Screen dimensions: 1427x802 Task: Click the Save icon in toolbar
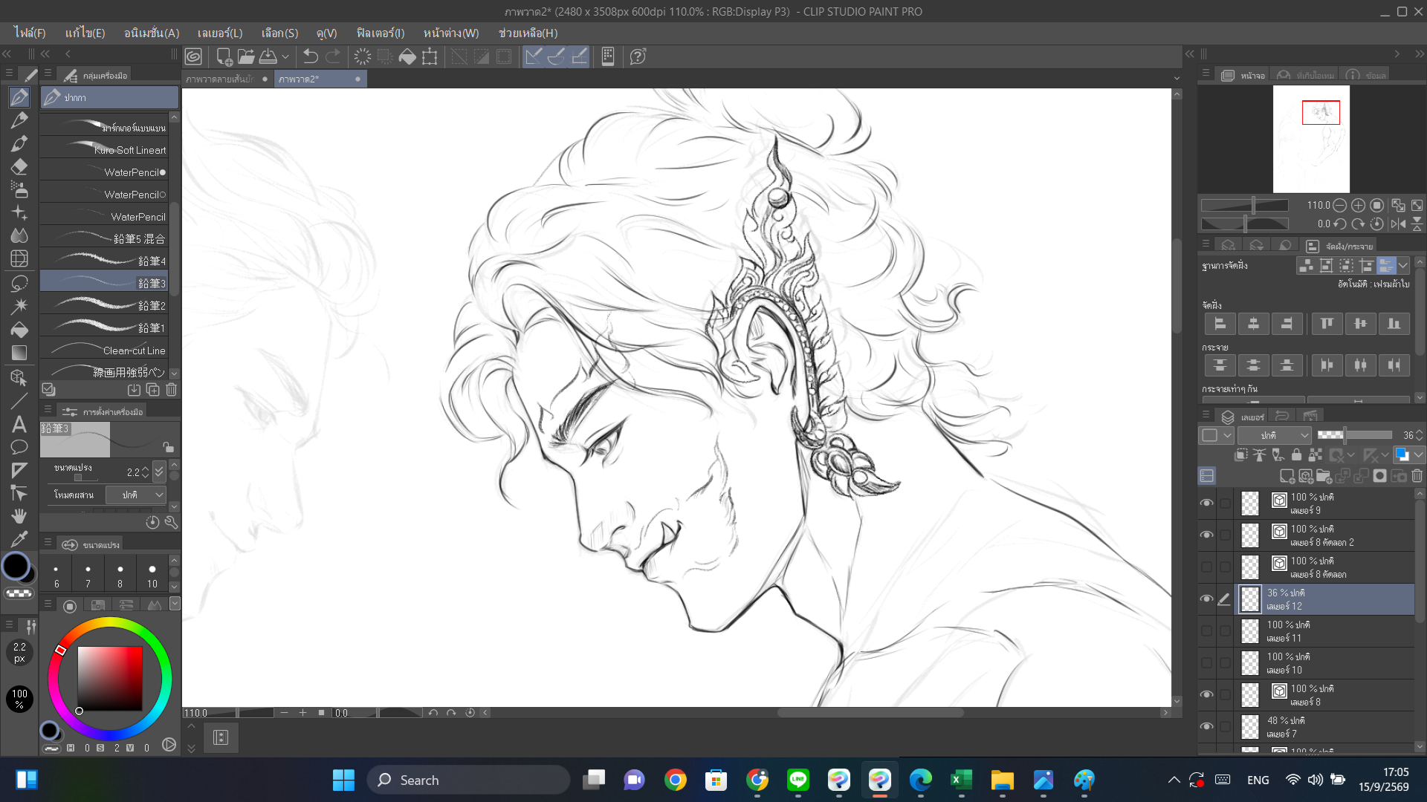268,56
